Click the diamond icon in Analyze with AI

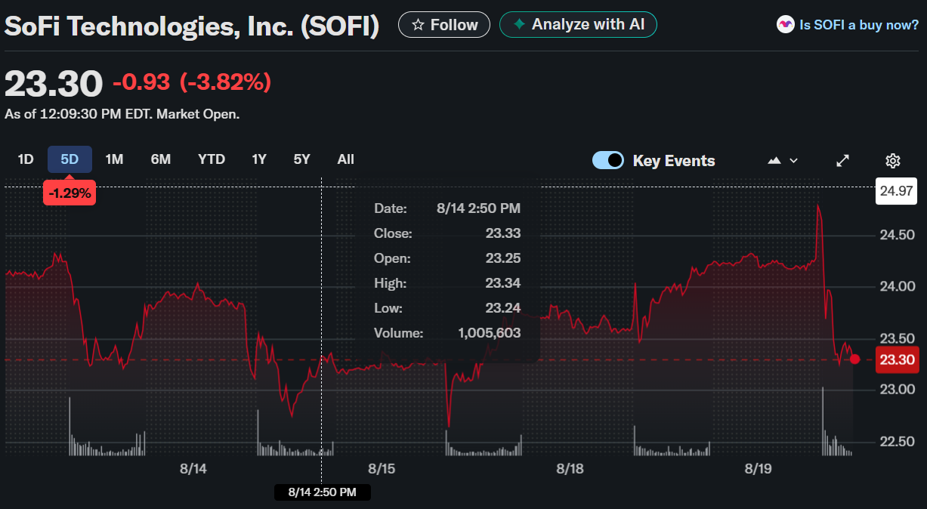coord(518,23)
